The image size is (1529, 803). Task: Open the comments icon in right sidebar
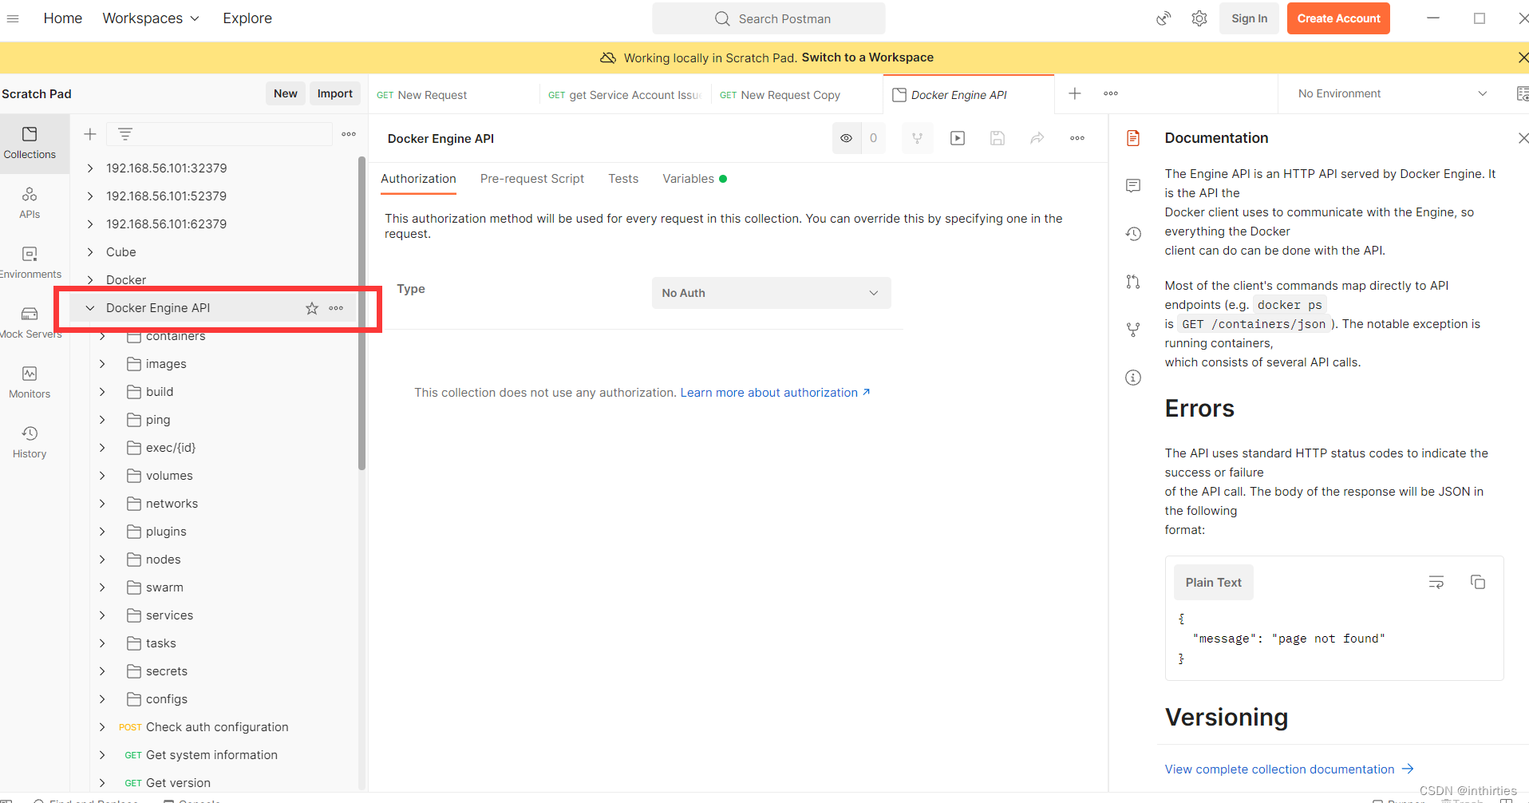(1133, 186)
